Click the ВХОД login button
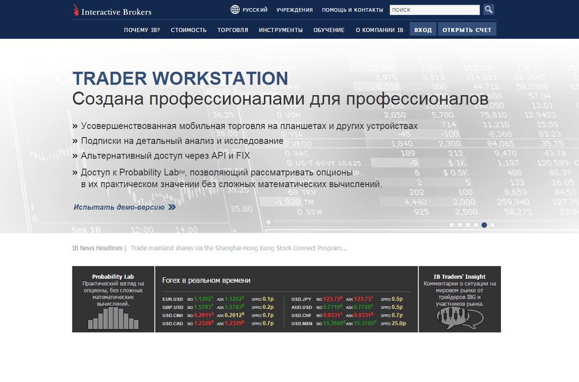Viewport: 579px width, 382px height. tap(423, 30)
